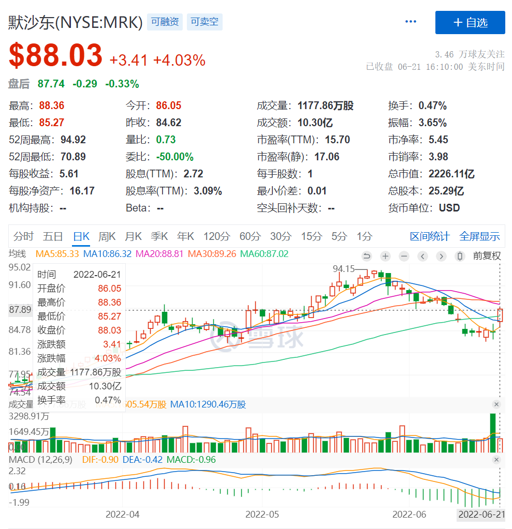Viewport: 512px width, 529px height.
Task: Click the $88.03 current price
Action: coord(56,55)
